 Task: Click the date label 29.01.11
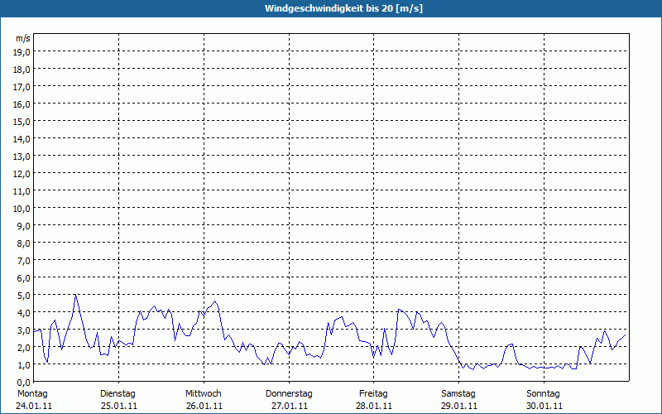click(x=459, y=407)
